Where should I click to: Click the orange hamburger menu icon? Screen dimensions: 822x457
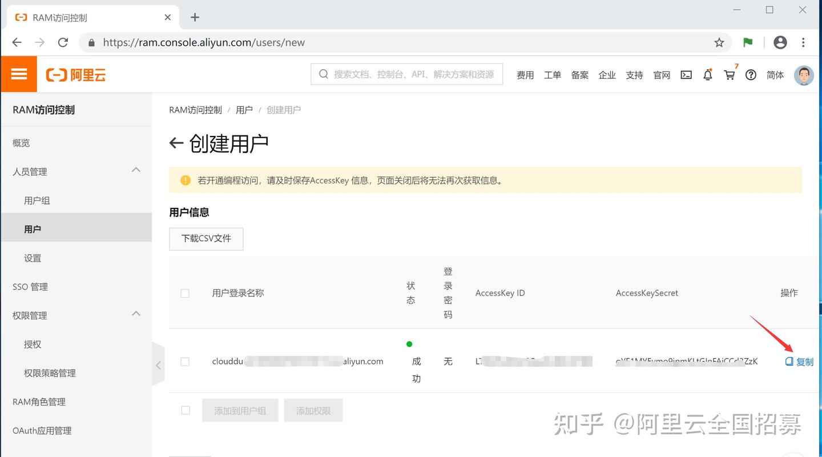point(19,74)
